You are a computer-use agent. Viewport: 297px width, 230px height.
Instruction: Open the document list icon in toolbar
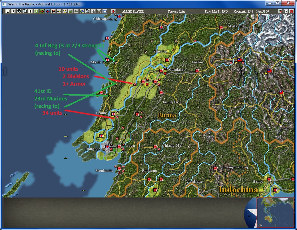click(x=13, y=11)
